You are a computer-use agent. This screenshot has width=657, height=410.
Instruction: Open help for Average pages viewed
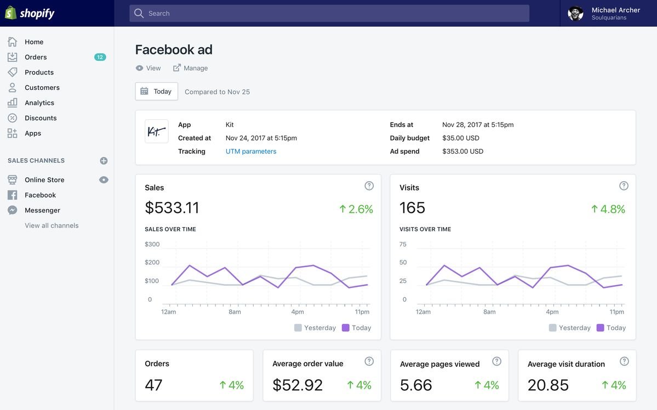(x=496, y=361)
